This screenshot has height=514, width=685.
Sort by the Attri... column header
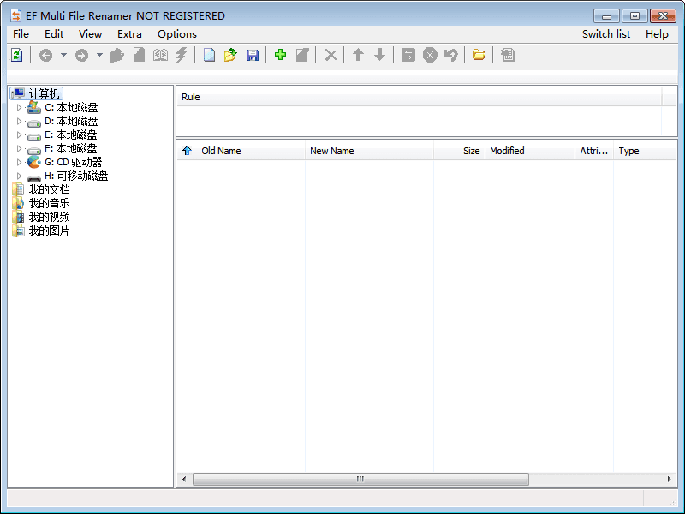[x=594, y=151]
